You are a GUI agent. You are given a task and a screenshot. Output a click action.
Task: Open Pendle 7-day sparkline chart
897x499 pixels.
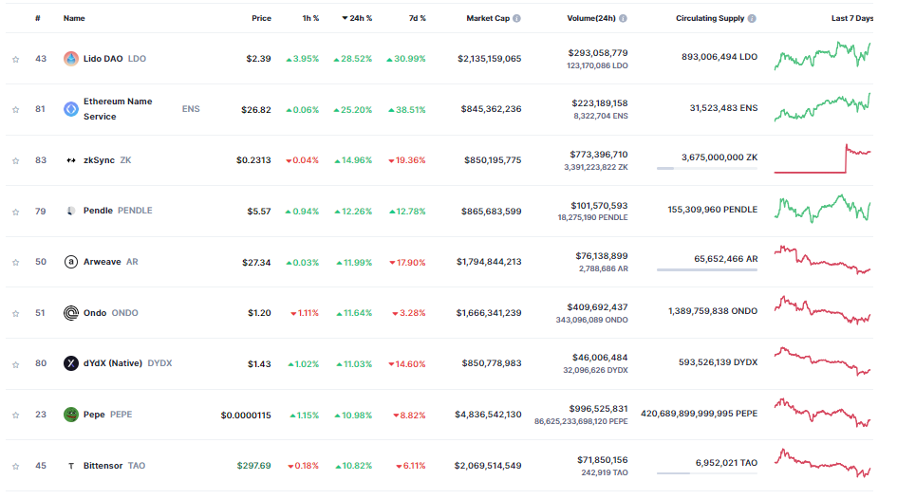point(823,210)
